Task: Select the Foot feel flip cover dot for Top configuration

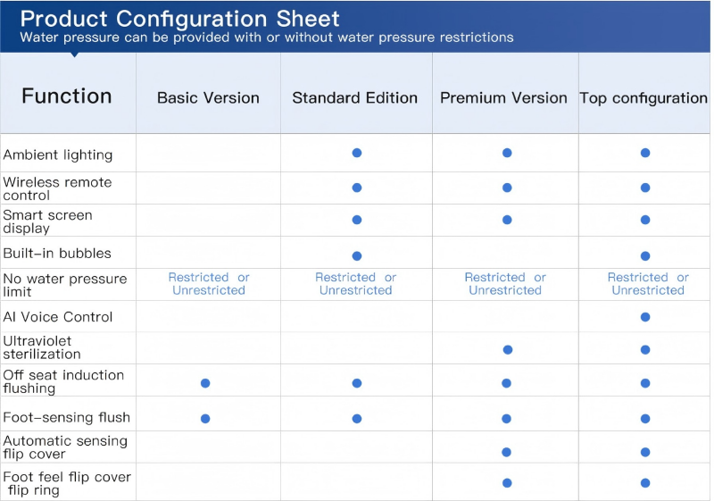Action: 645,483
